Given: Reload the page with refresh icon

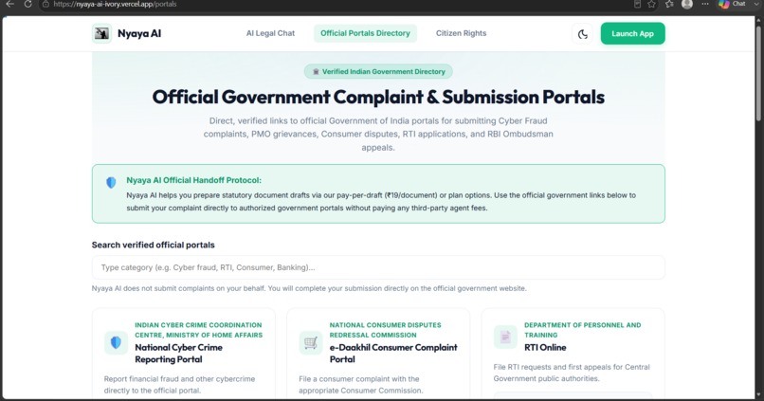Looking at the screenshot, I should pyautogui.click(x=27, y=4).
